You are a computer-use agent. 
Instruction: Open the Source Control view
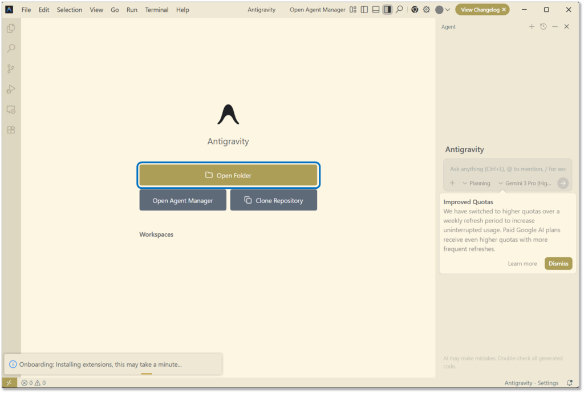pos(11,69)
